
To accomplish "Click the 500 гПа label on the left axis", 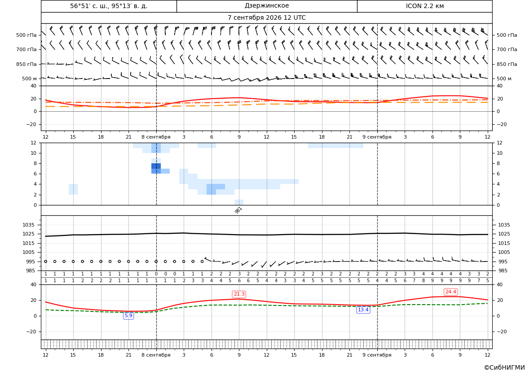I will [26, 35].
